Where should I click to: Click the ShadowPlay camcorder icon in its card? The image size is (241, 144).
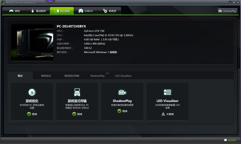(122, 92)
